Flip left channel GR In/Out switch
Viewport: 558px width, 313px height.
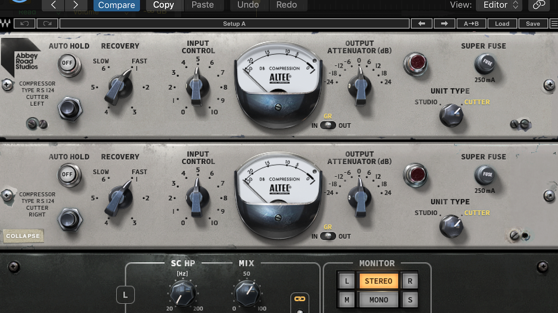[x=328, y=125]
